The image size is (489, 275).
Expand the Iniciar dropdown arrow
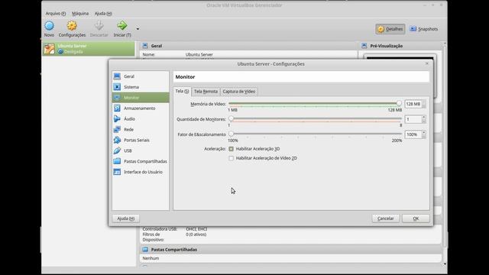point(138,29)
